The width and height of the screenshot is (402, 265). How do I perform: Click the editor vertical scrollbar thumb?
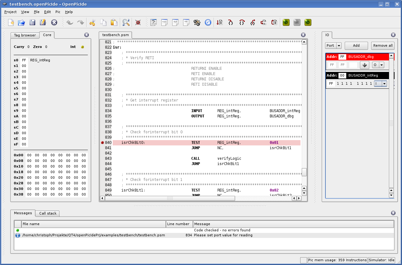304,172
